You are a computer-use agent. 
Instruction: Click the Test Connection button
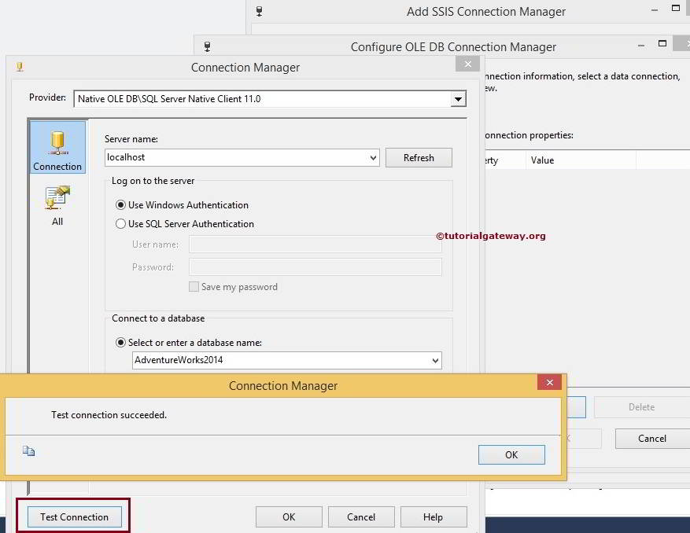point(74,516)
